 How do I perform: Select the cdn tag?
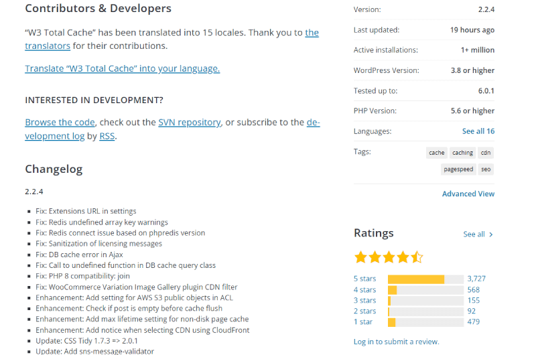pyautogui.click(x=486, y=153)
